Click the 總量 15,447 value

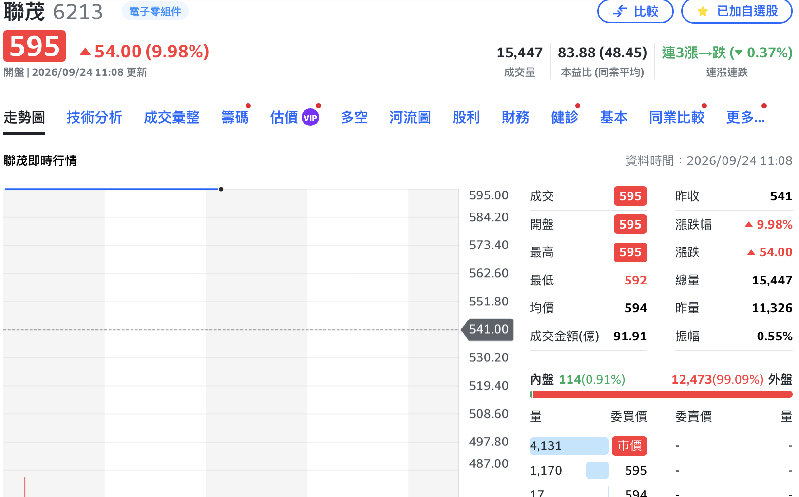pyautogui.click(x=772, y=280)
